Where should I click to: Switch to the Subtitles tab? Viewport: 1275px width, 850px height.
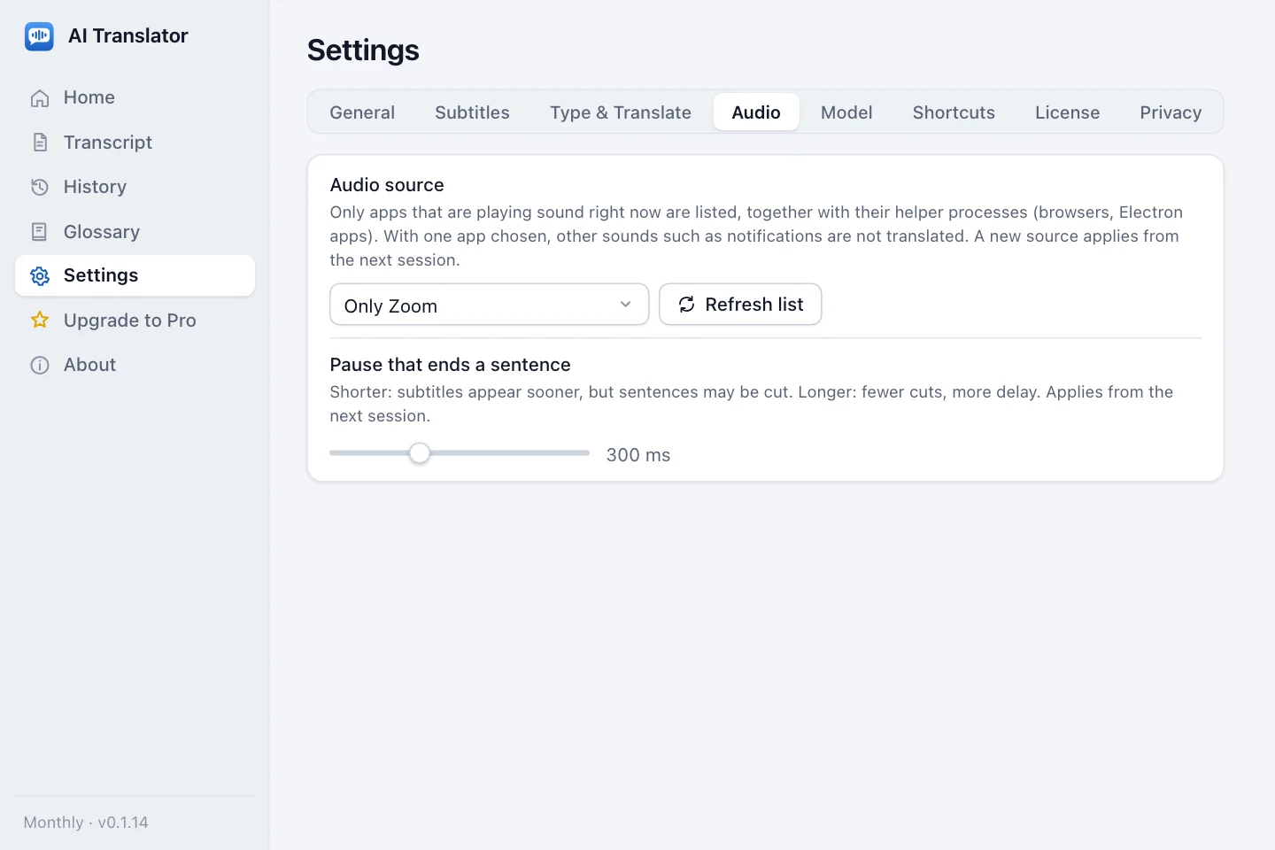pyautogui.click(x=472, y=112)
